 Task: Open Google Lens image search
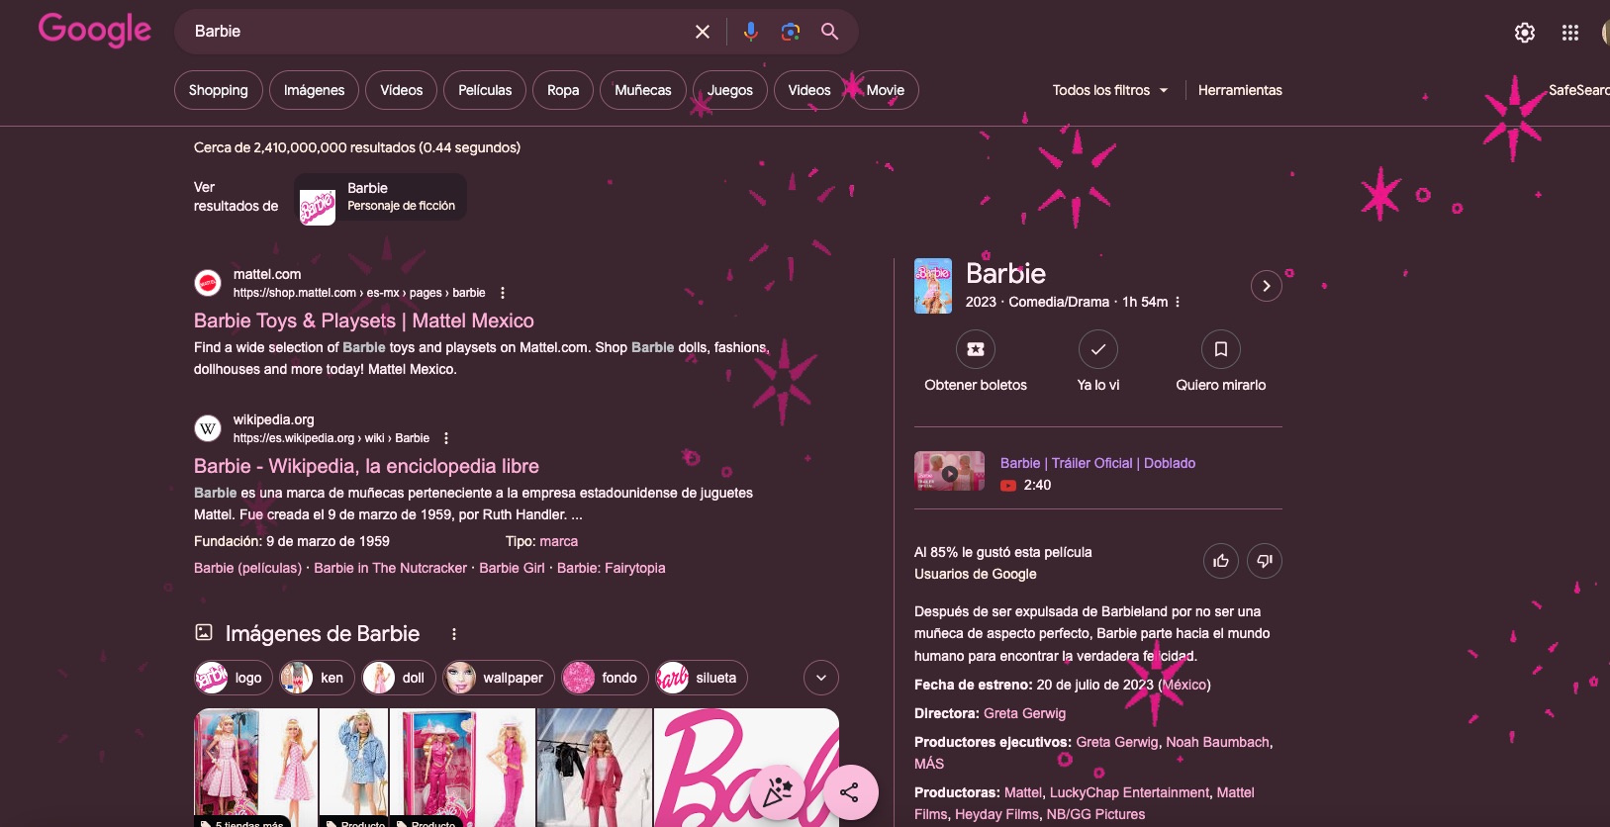point(790,32)
